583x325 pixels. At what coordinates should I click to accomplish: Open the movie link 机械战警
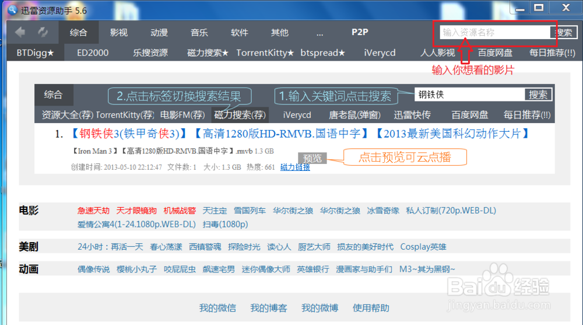click(180, 211)
